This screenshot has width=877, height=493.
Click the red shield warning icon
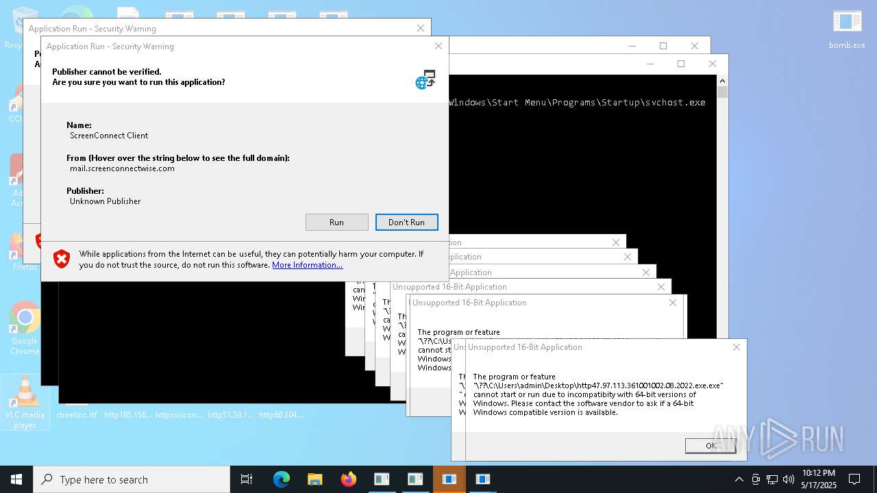pyautogui.click(x=62, y=259)
